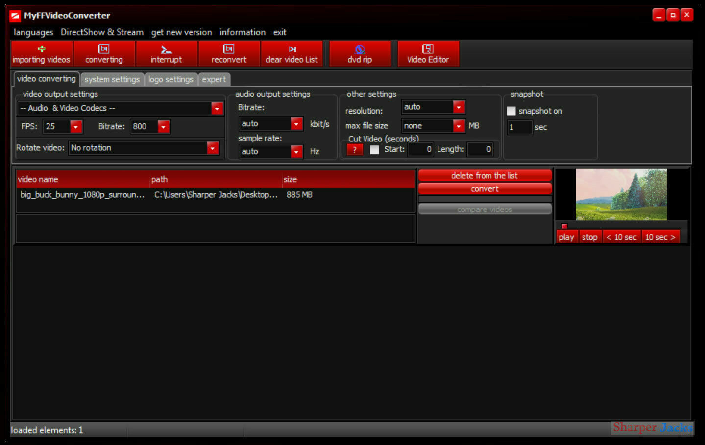Click the preview seek slider handle
Screen dimensions: 705x445
(564, 226)
